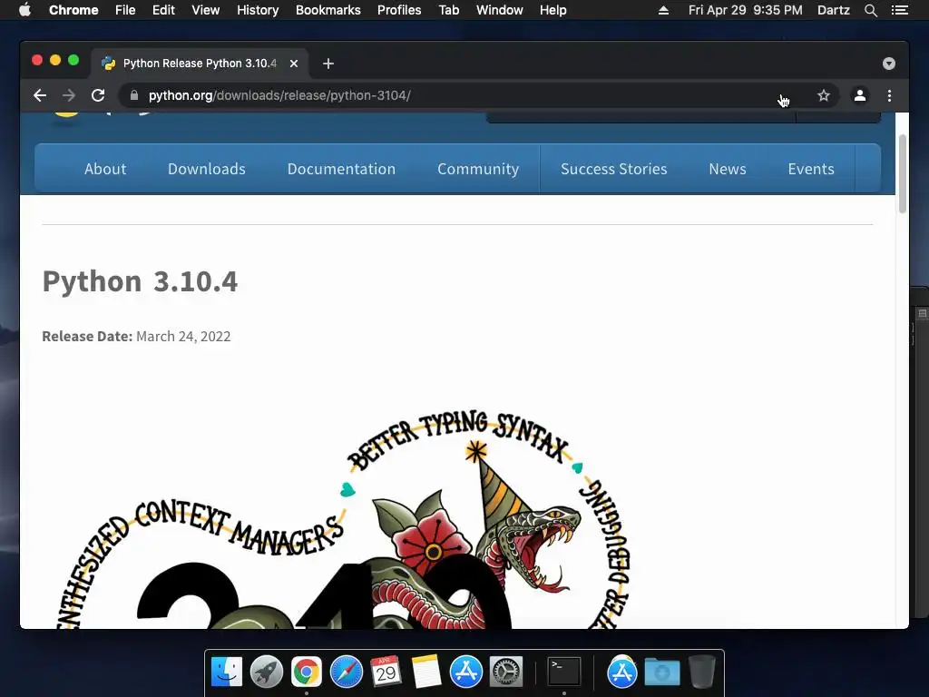Open the Dartz user menu

click(834, 10)
